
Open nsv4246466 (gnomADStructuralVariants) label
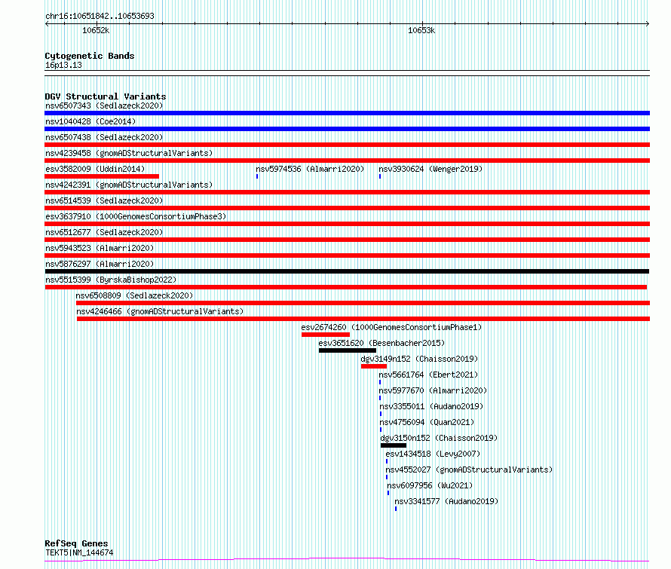point(160,311)
